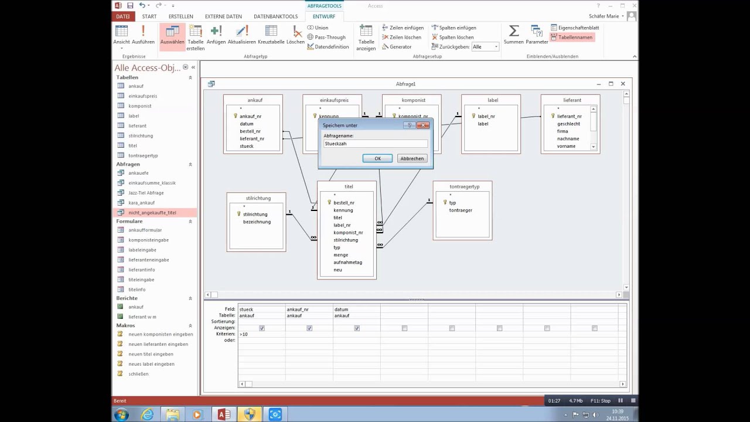This screenshot has width=750, height=422.
Task: Select the Anfügen query type
Action: pyautogui.click(x=216, y=35)
